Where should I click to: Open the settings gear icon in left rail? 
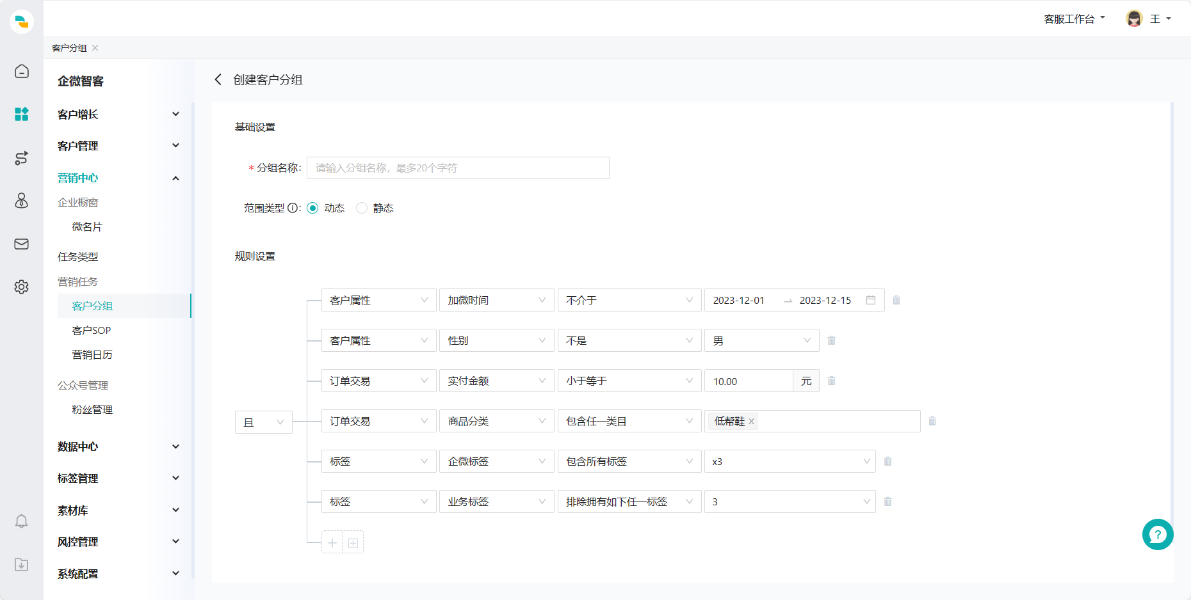click(22, 287)
